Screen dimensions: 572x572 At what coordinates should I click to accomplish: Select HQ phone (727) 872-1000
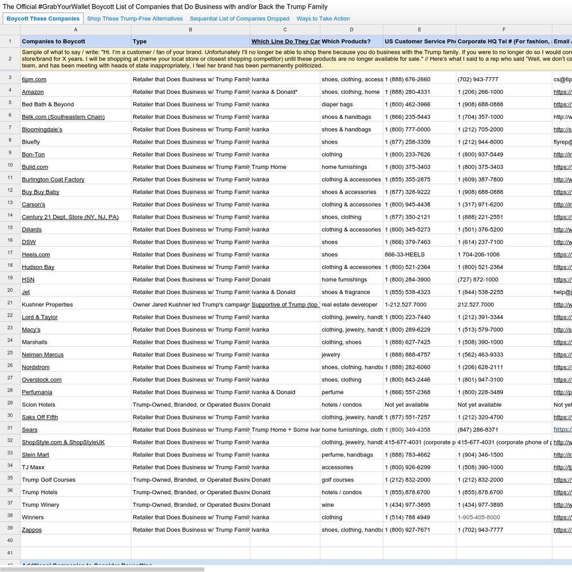click(504, 280)
